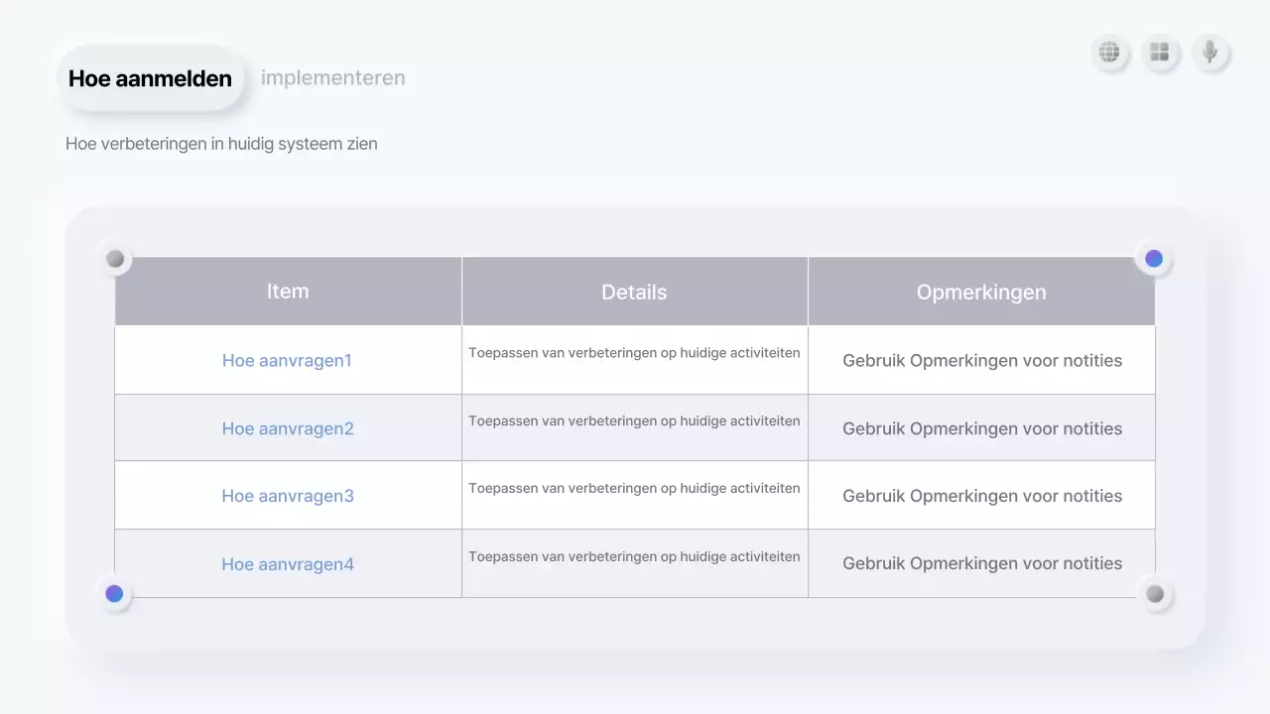Open the globe language icon

pyautogui.click(x=1110, y=53)
